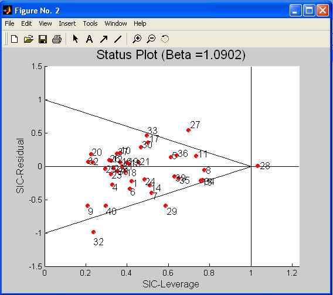This screenshot has height=295, width=333.
Task: Select the Edit Plot arrow tool
Action: pos(75,39)
